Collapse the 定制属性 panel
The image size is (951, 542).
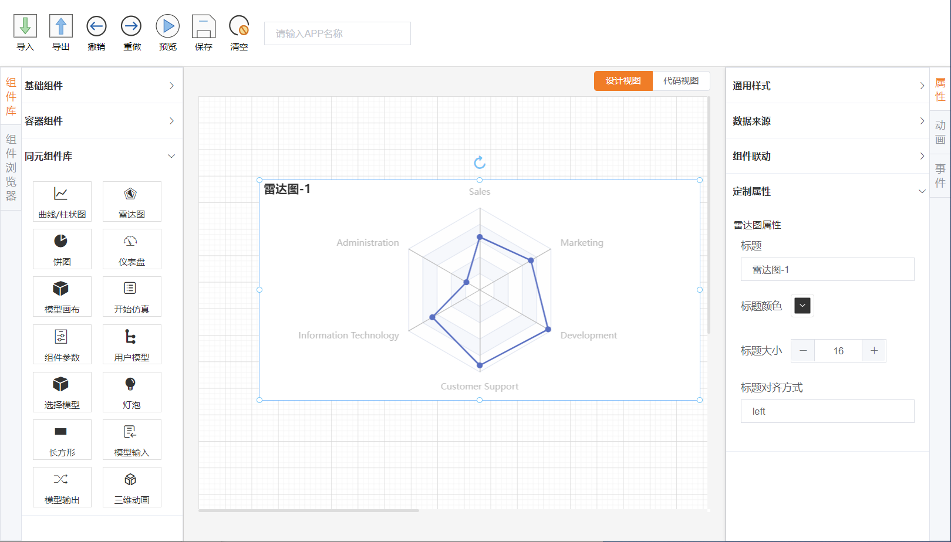[x=828, y=191]
